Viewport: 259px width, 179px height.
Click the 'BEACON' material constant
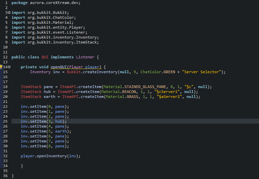tap(129, 92)
